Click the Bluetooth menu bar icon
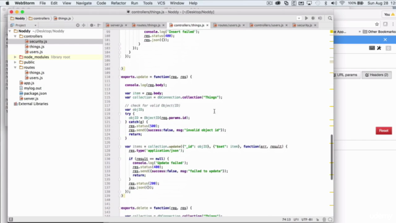Screen dimensions: 396x223 coord(325,3)
